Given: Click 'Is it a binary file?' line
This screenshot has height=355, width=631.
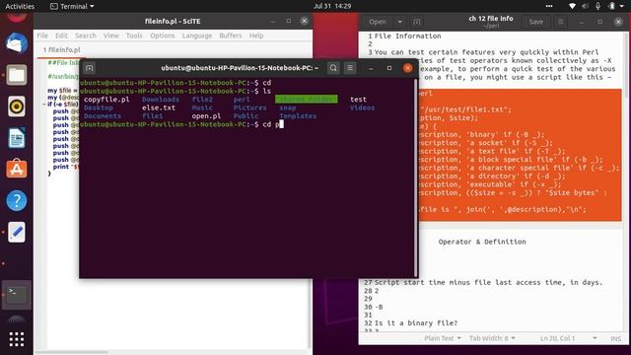Looking at the screenshot, I should pos(416,322).
